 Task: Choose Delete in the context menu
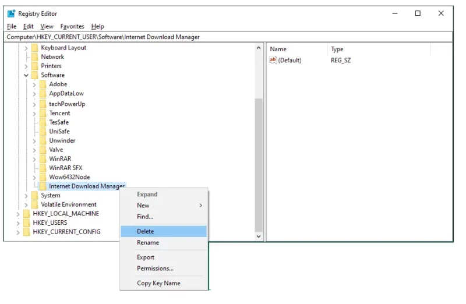point(164,231)
